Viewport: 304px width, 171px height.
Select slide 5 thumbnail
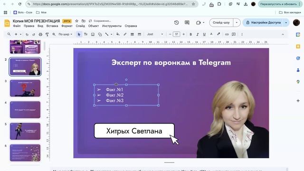[x=25, y=131]
